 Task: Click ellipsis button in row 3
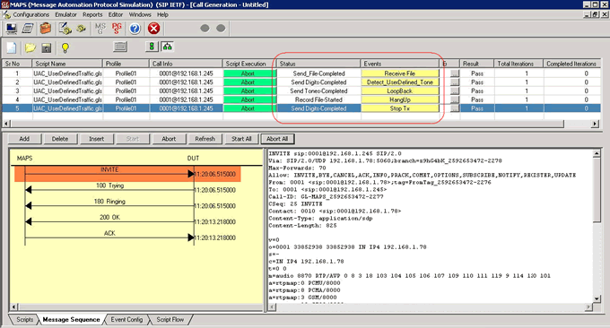click(455, 91)
